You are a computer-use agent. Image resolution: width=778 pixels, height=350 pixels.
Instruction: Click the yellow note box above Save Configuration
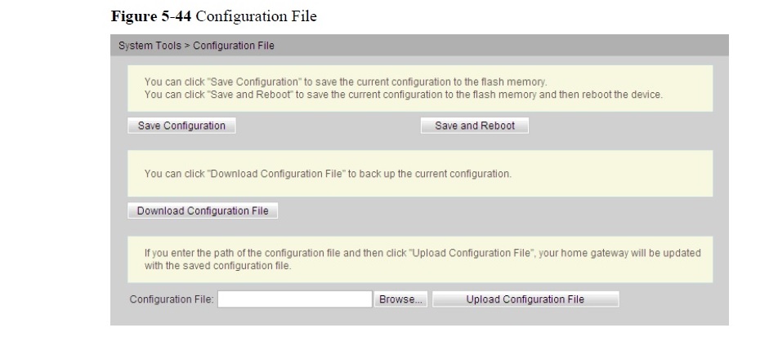click(420, 88)
